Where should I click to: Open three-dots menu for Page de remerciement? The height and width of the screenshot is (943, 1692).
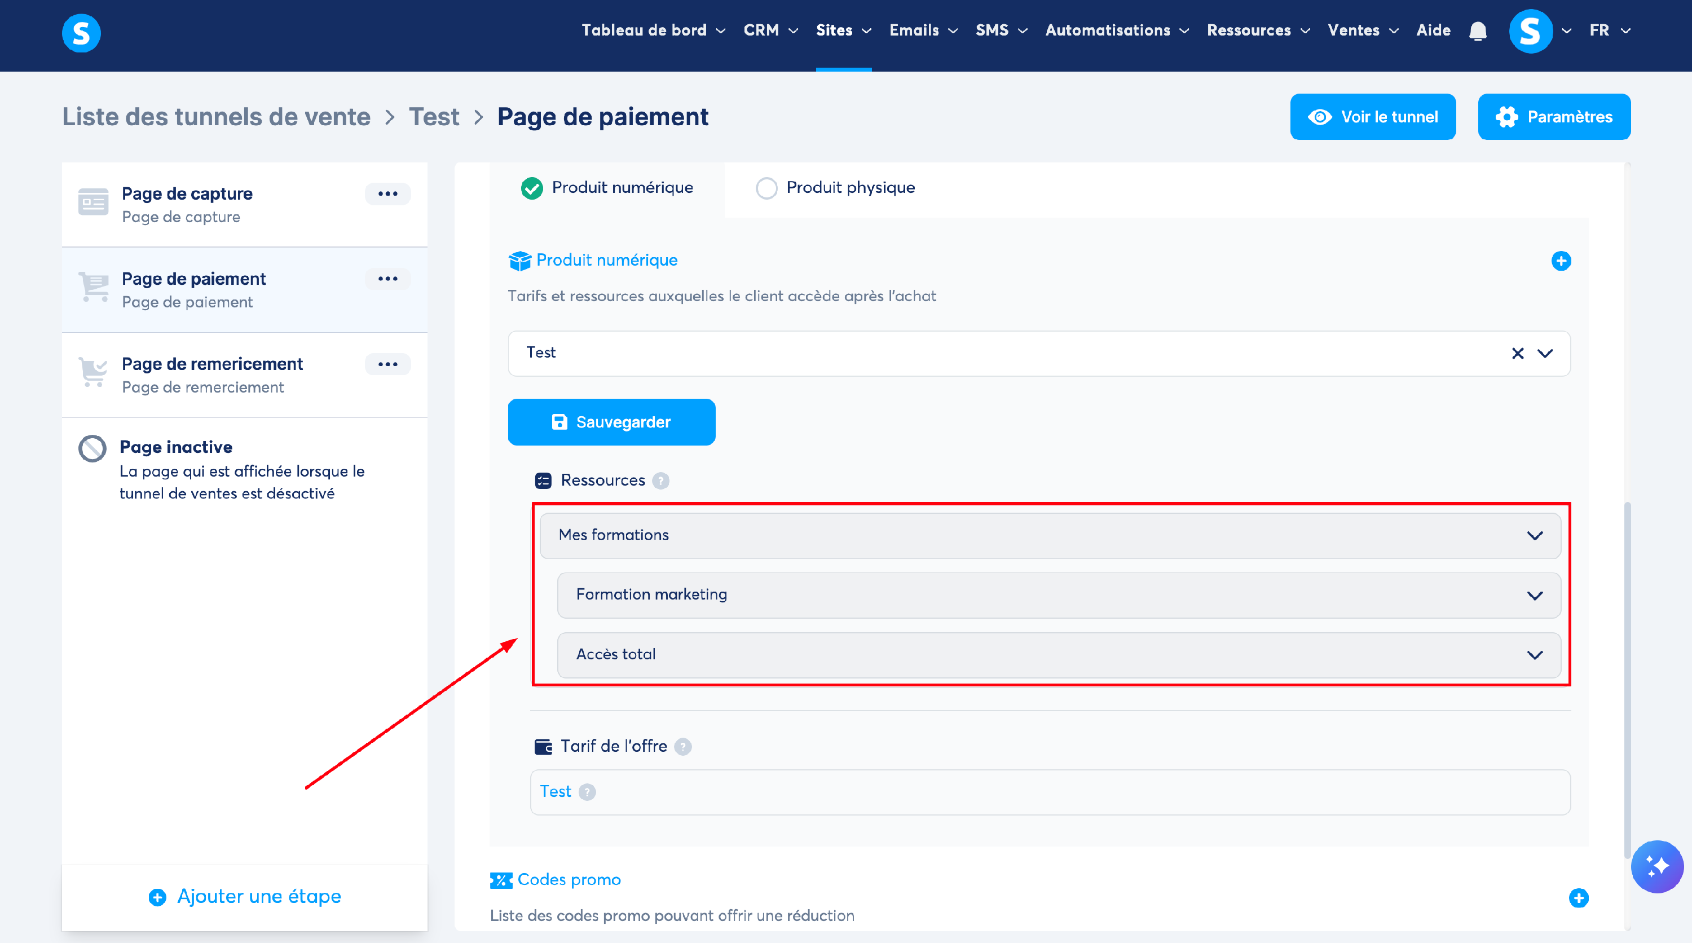(x=387, y=364)
